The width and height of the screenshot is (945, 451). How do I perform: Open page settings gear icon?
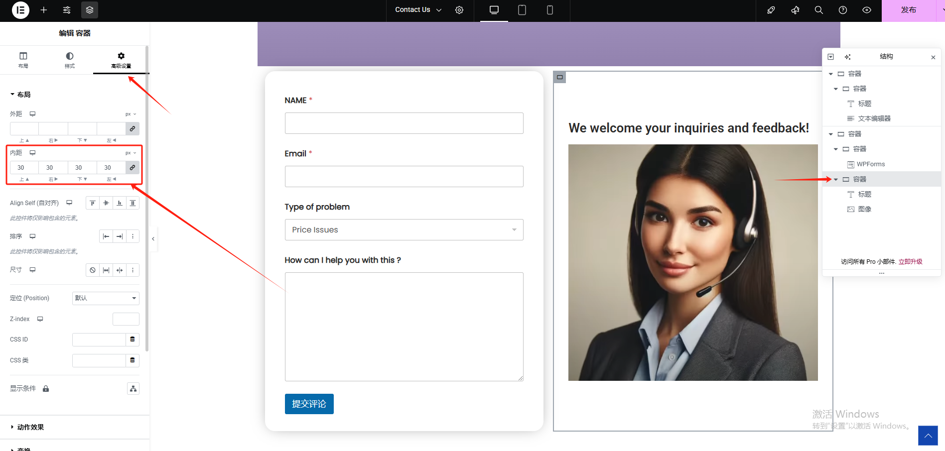pyautogui.click(x=459, y=10)
